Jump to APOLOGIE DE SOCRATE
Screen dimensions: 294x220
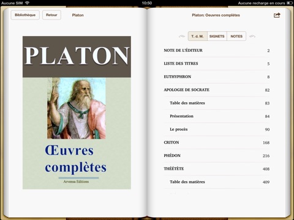tap(217, 90)
